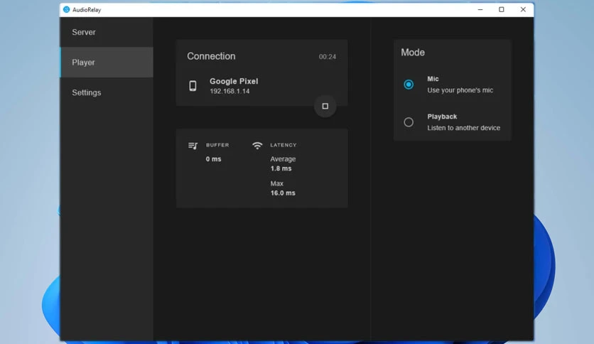Click the 0 ms buffer value
594x344 pixels.
[x=213, y=159]
